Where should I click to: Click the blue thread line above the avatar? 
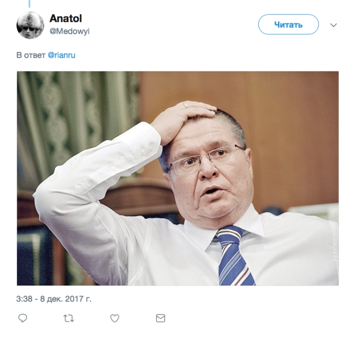[29, 3]
